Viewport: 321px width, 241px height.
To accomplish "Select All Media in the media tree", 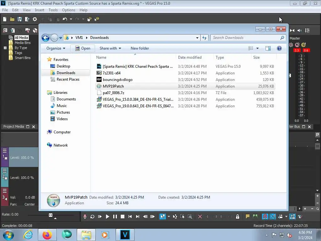I will coord(21,38).
